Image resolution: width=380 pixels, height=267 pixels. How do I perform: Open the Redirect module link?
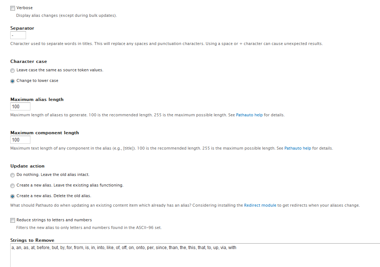pyautogui.click(x=260, y=205)
